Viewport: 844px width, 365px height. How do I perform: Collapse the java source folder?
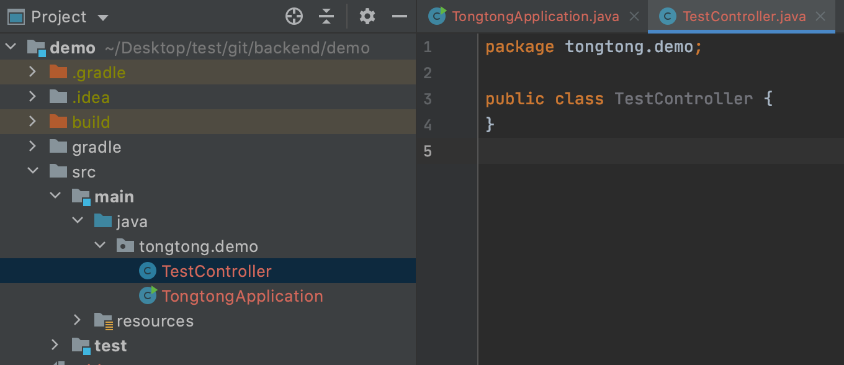(78, 221)
